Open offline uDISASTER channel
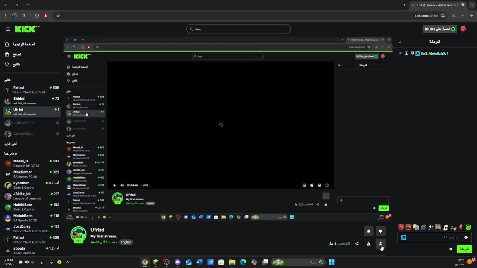 click(32, 123)
